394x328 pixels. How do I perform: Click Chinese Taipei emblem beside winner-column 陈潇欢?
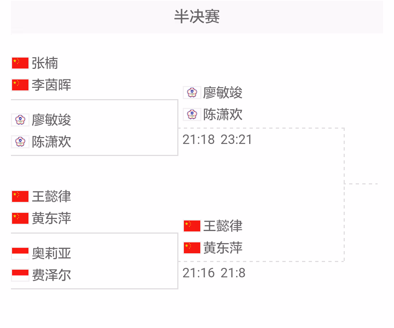tap(192, 114)
